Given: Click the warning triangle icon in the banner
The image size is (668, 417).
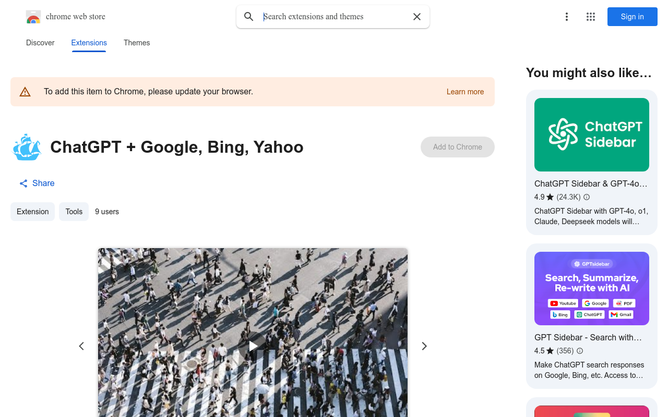Looking at the screenshot, I should (25, 91).
